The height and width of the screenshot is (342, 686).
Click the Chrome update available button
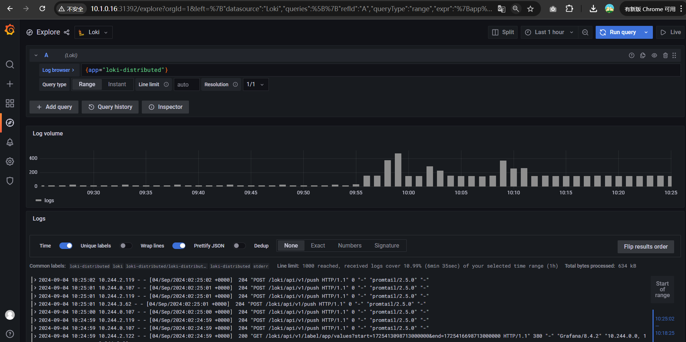point(651,9)
